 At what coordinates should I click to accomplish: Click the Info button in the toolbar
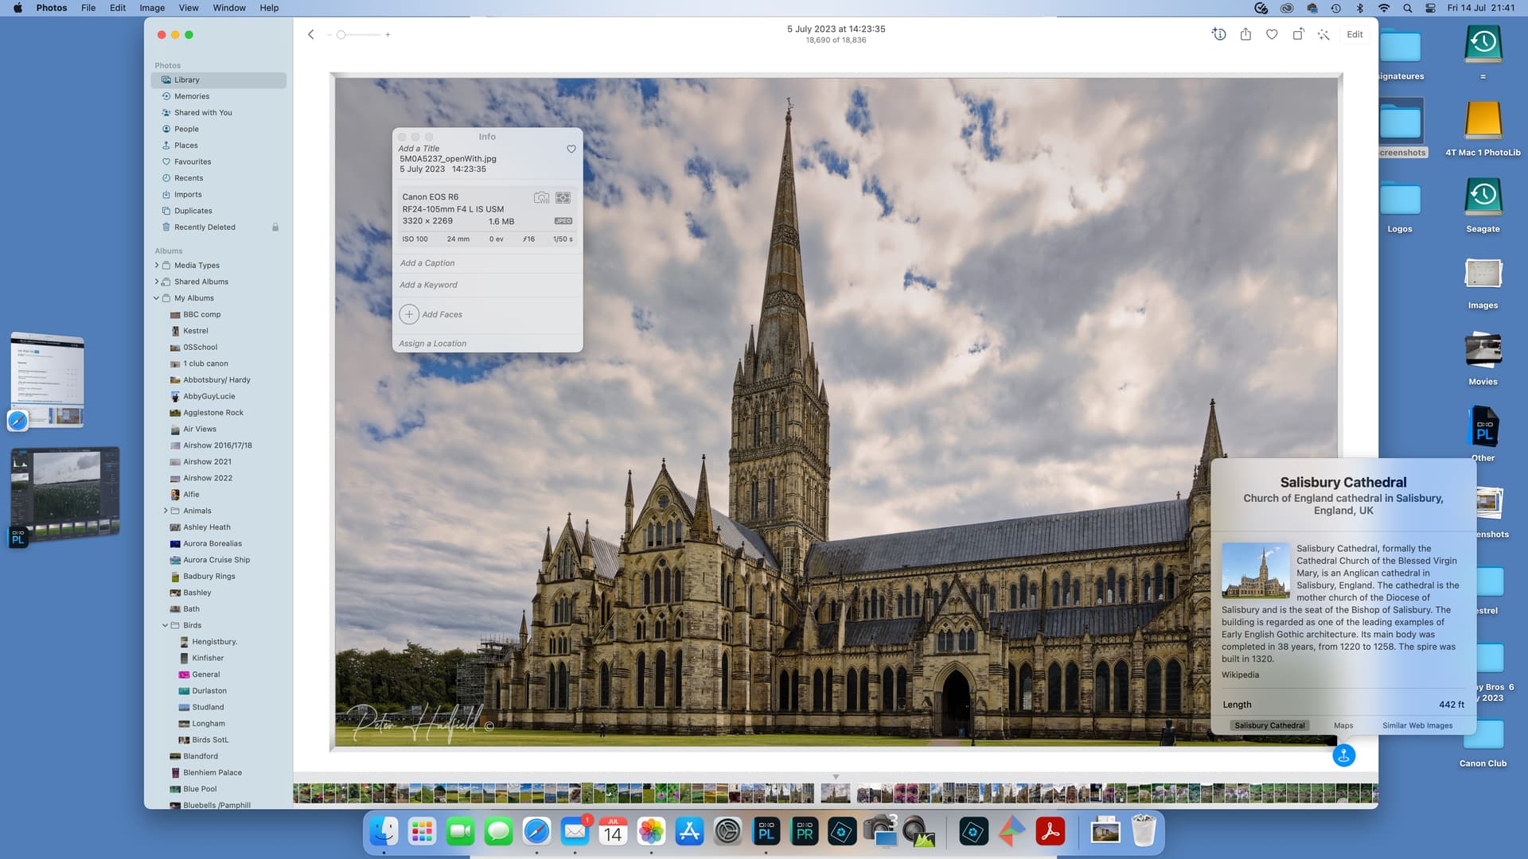[1218, 34]
